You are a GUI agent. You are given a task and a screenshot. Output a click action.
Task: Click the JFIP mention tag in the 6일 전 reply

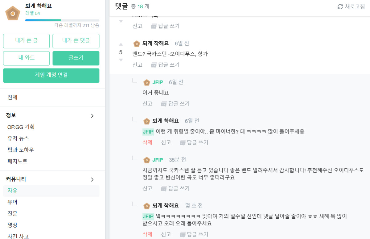[148, 132]
